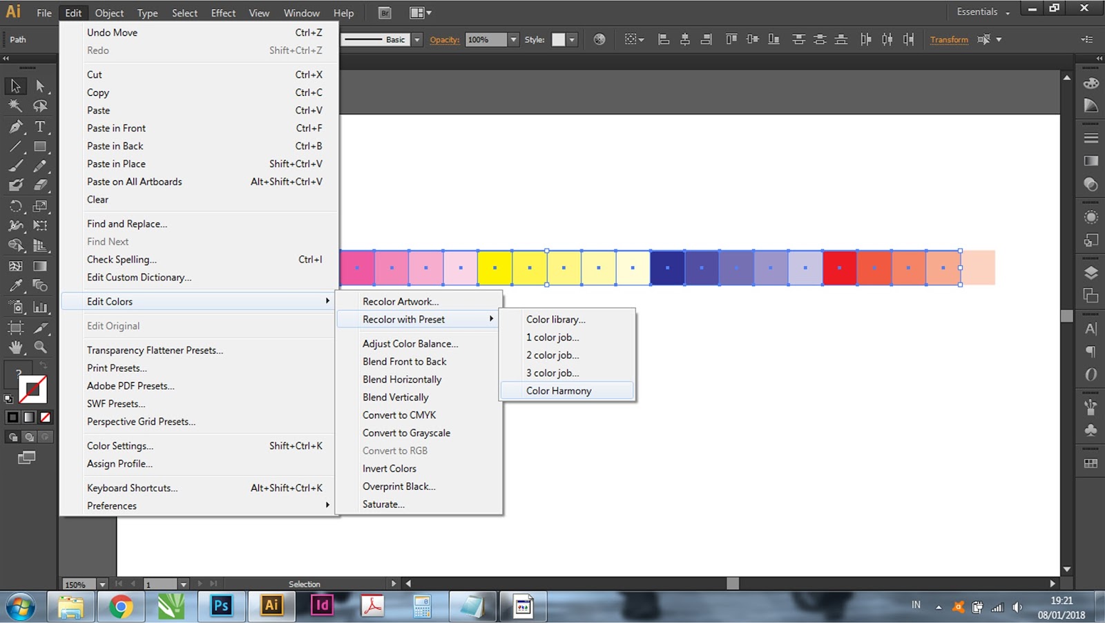This screenshot has height=623, width=1105.
Task: Choose Color Harmony from the preset submenu
Action: 559,390
